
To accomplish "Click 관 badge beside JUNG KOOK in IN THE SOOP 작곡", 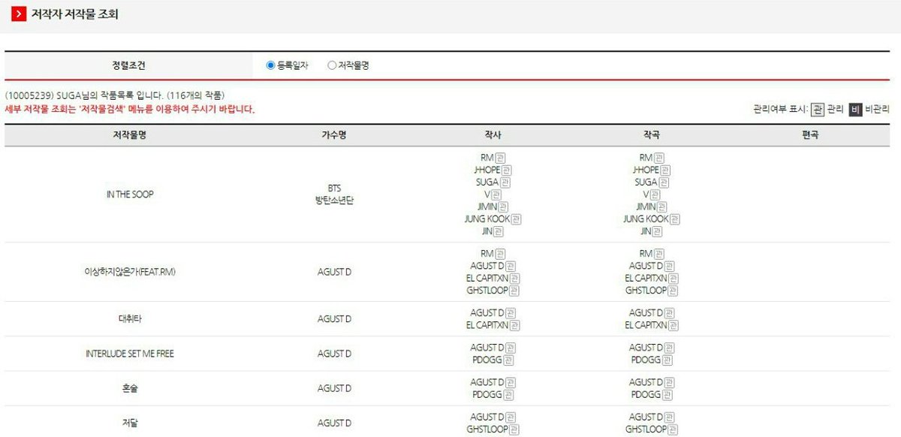I will (x=674, y=219).
